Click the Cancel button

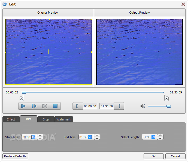pos(175,156)
